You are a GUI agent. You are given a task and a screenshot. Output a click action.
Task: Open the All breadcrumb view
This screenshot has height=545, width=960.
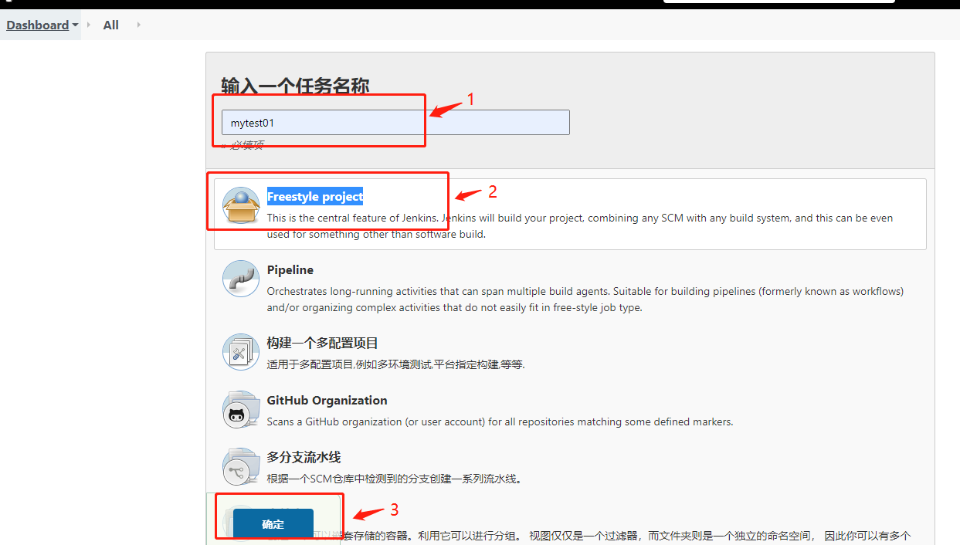click(111, 25)
